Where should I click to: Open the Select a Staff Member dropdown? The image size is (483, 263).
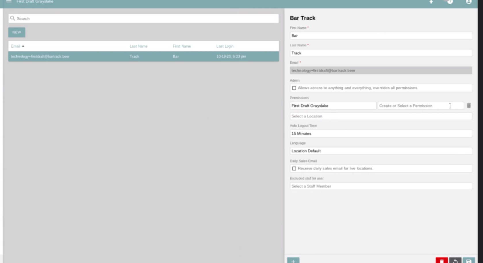(381, 186)
